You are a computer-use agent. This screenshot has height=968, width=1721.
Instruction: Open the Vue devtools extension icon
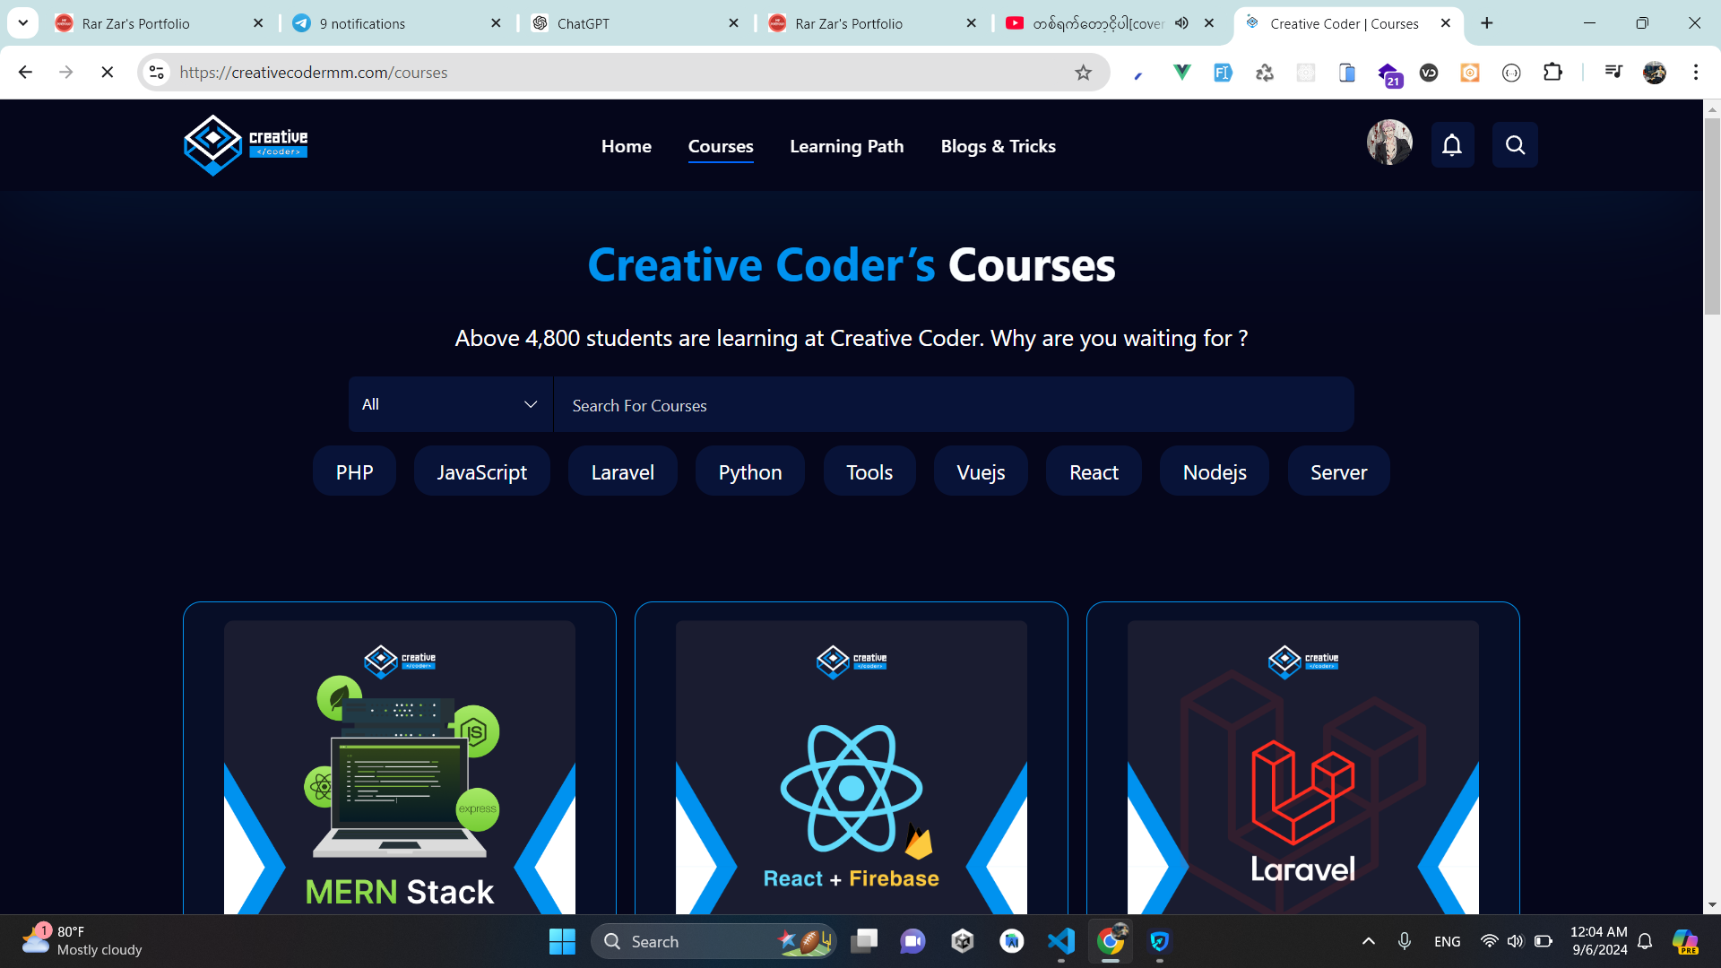coord(1181,73)
